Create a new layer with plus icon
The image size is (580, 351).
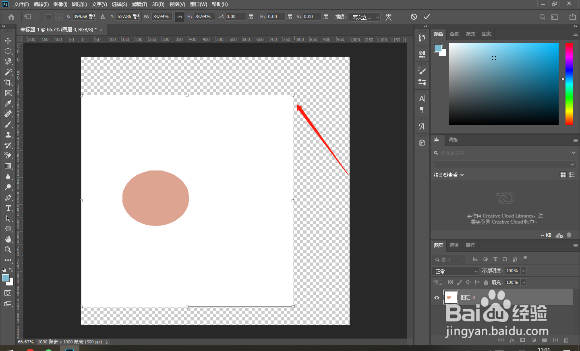click(555, 340)
